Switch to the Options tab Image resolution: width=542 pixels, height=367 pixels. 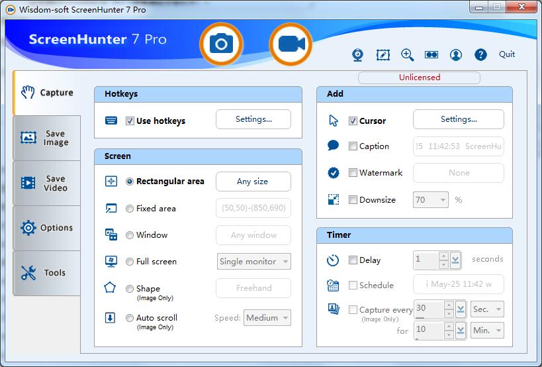(x=47, y=228)
